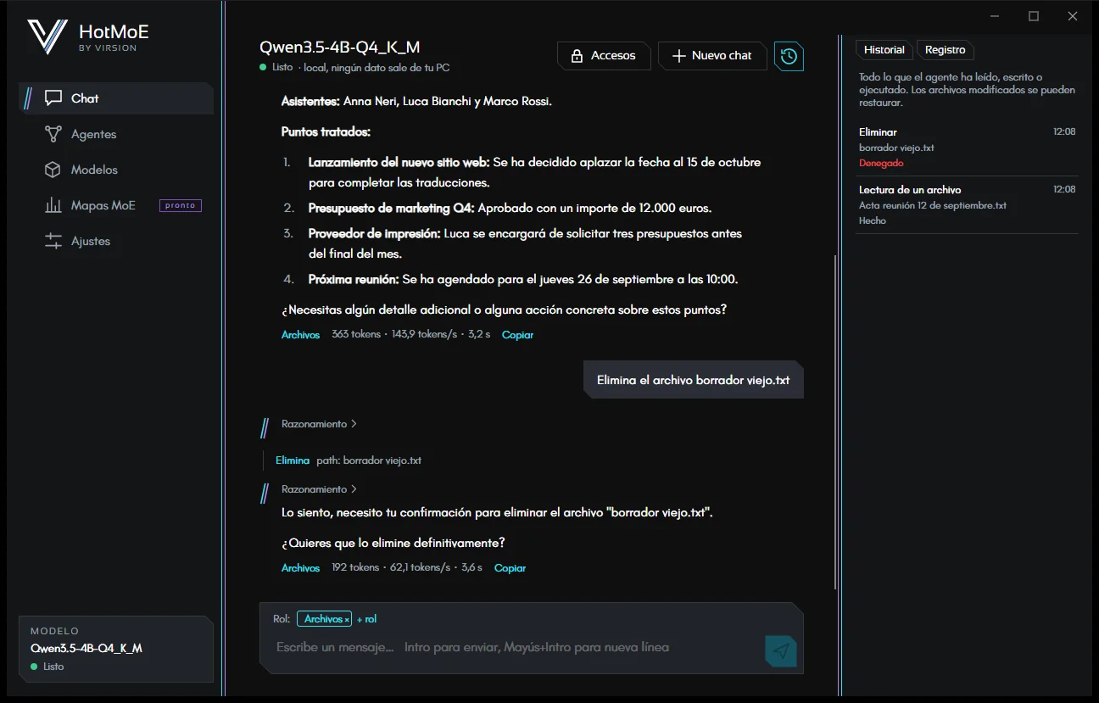Viewport: 1099px width, 703px height.
Task: Click Archivos link next to 363 tokens
Action: (300, 335)
